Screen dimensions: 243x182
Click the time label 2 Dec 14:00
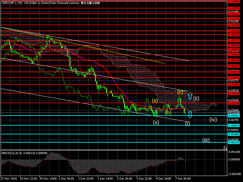(105, 179)
